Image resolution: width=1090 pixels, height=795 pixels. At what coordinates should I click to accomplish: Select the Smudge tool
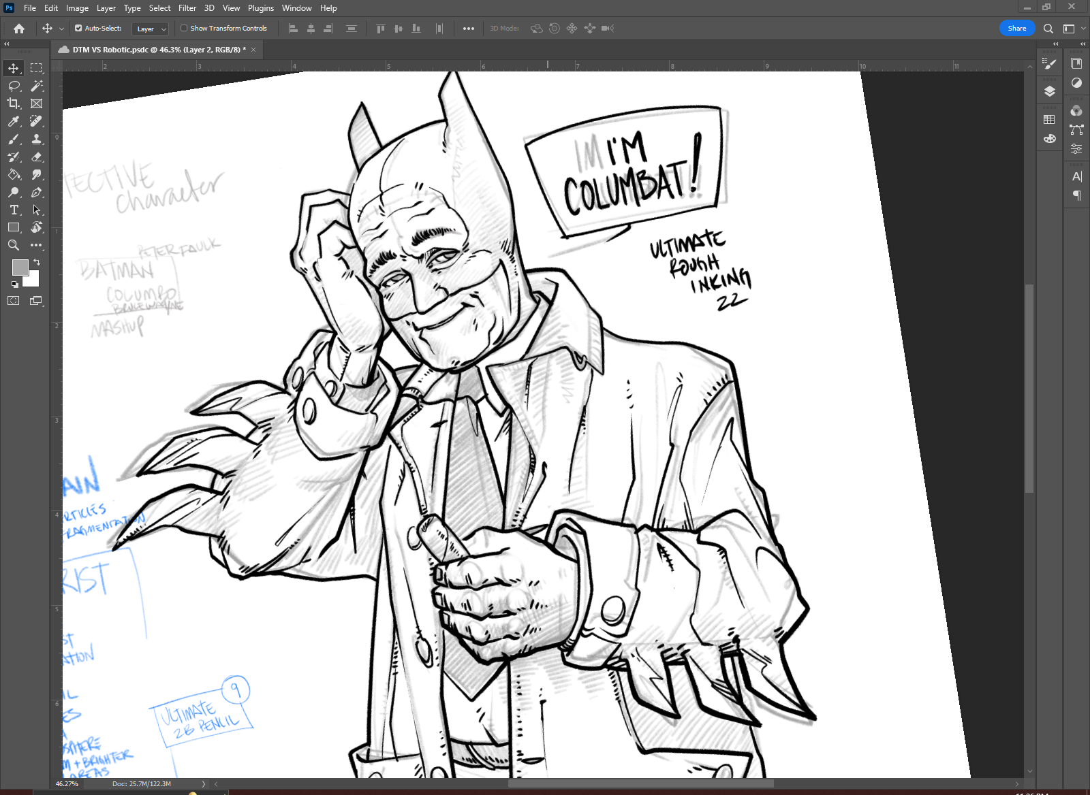pyautogui.click(x=36, y=174)
